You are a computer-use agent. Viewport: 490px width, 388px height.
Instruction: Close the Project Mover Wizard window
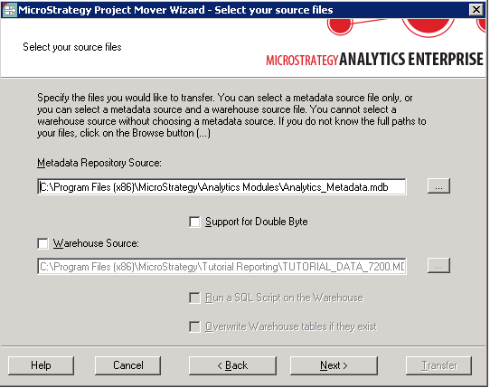pos(476,10)
